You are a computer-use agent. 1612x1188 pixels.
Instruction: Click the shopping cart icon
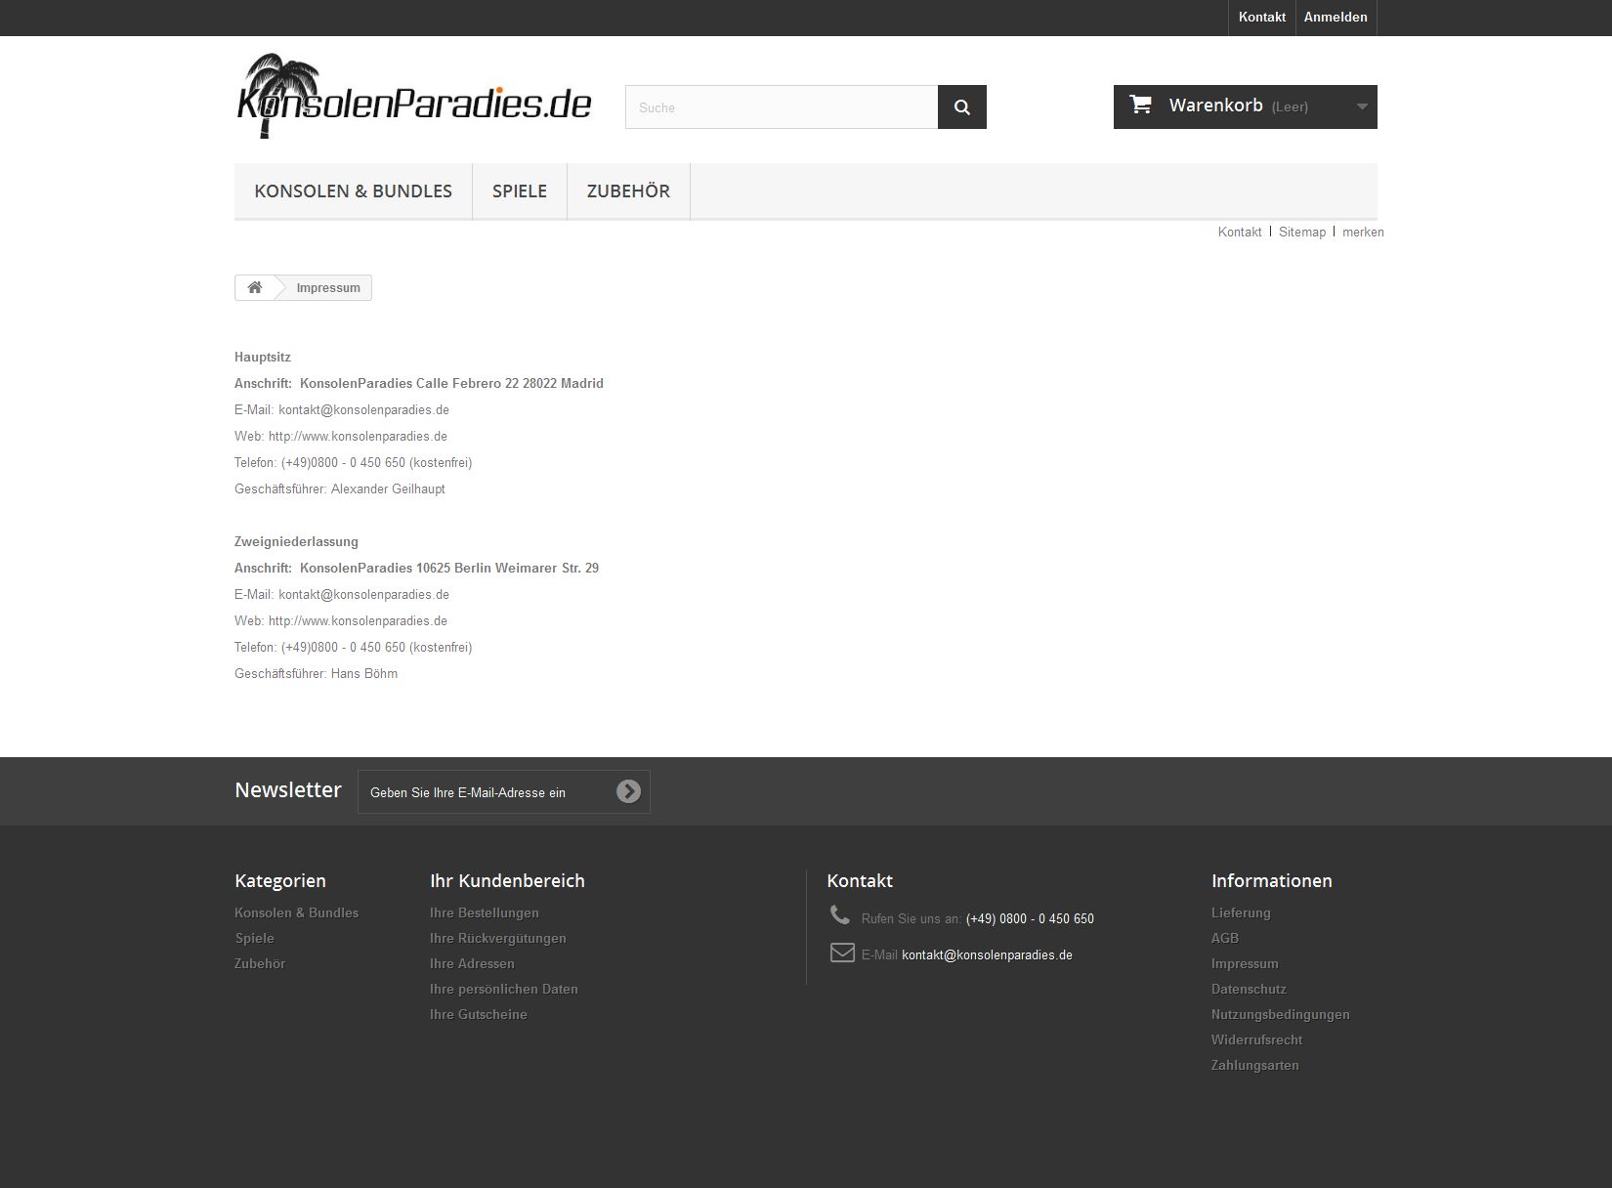click(x=1140, y=105)
